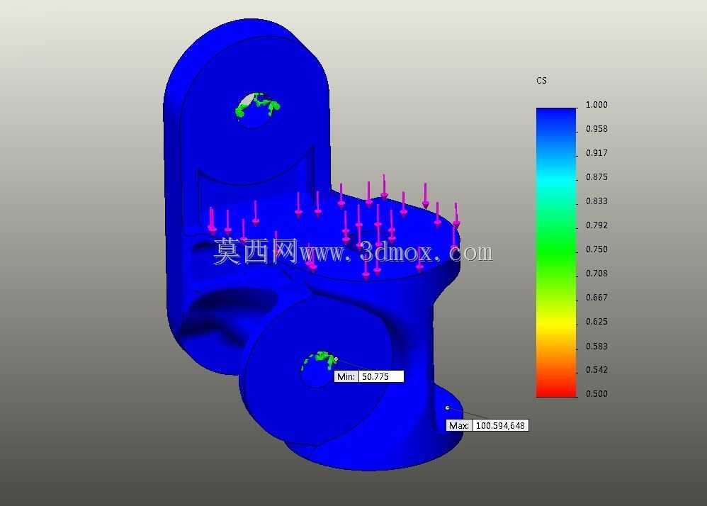Click legend value 1.000
The width and height of the screenshot is (707, 506).
[596, 105]
